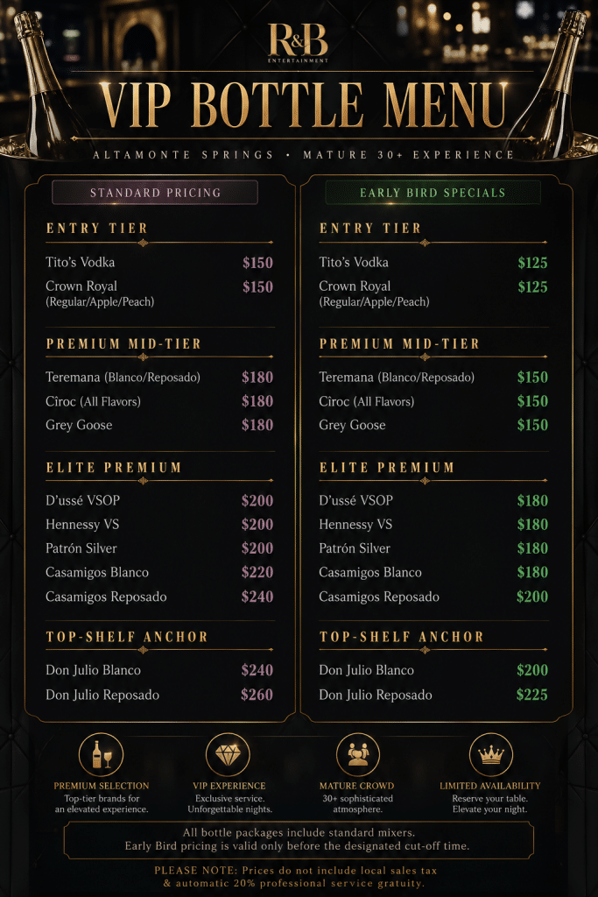
Task: Click the R&B Entertainment logo
Action: 298,43
